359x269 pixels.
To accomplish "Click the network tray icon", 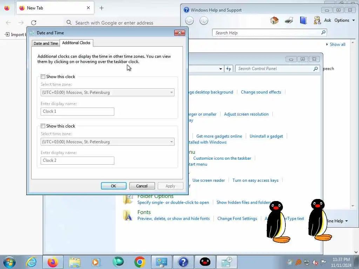I will [x=307, y=262].
